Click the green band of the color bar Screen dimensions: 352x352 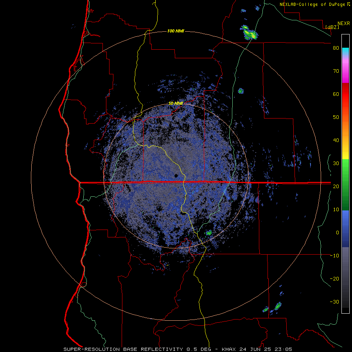tap(345, 185)
